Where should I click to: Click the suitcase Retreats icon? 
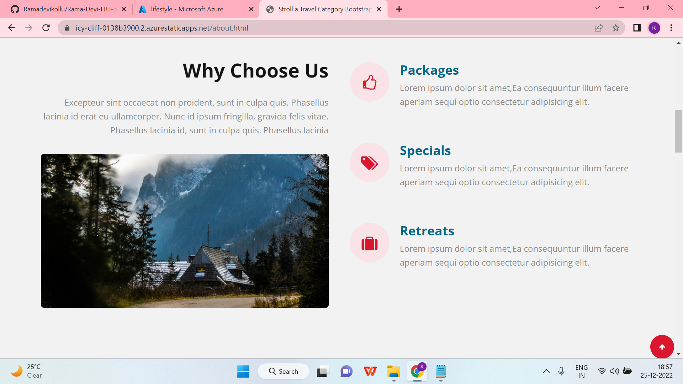click(x=370, y=243)
